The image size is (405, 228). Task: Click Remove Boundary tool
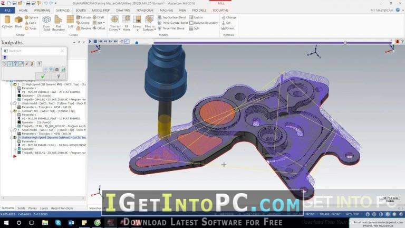pyautogui.click(x=204, y=23)
